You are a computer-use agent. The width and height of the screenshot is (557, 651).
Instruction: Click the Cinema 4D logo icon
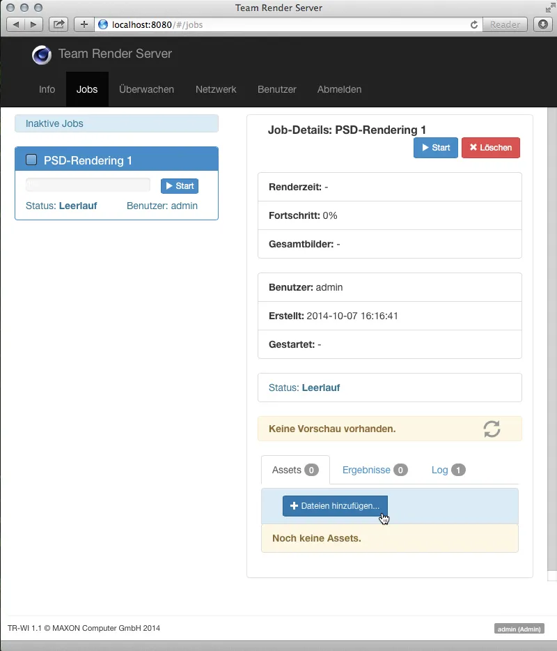coord(42,55)
